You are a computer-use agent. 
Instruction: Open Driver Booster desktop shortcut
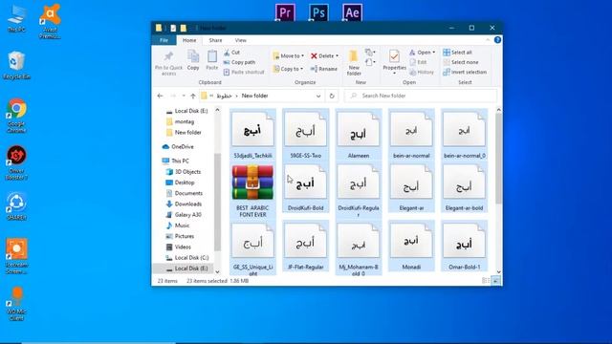coord(16,162)
